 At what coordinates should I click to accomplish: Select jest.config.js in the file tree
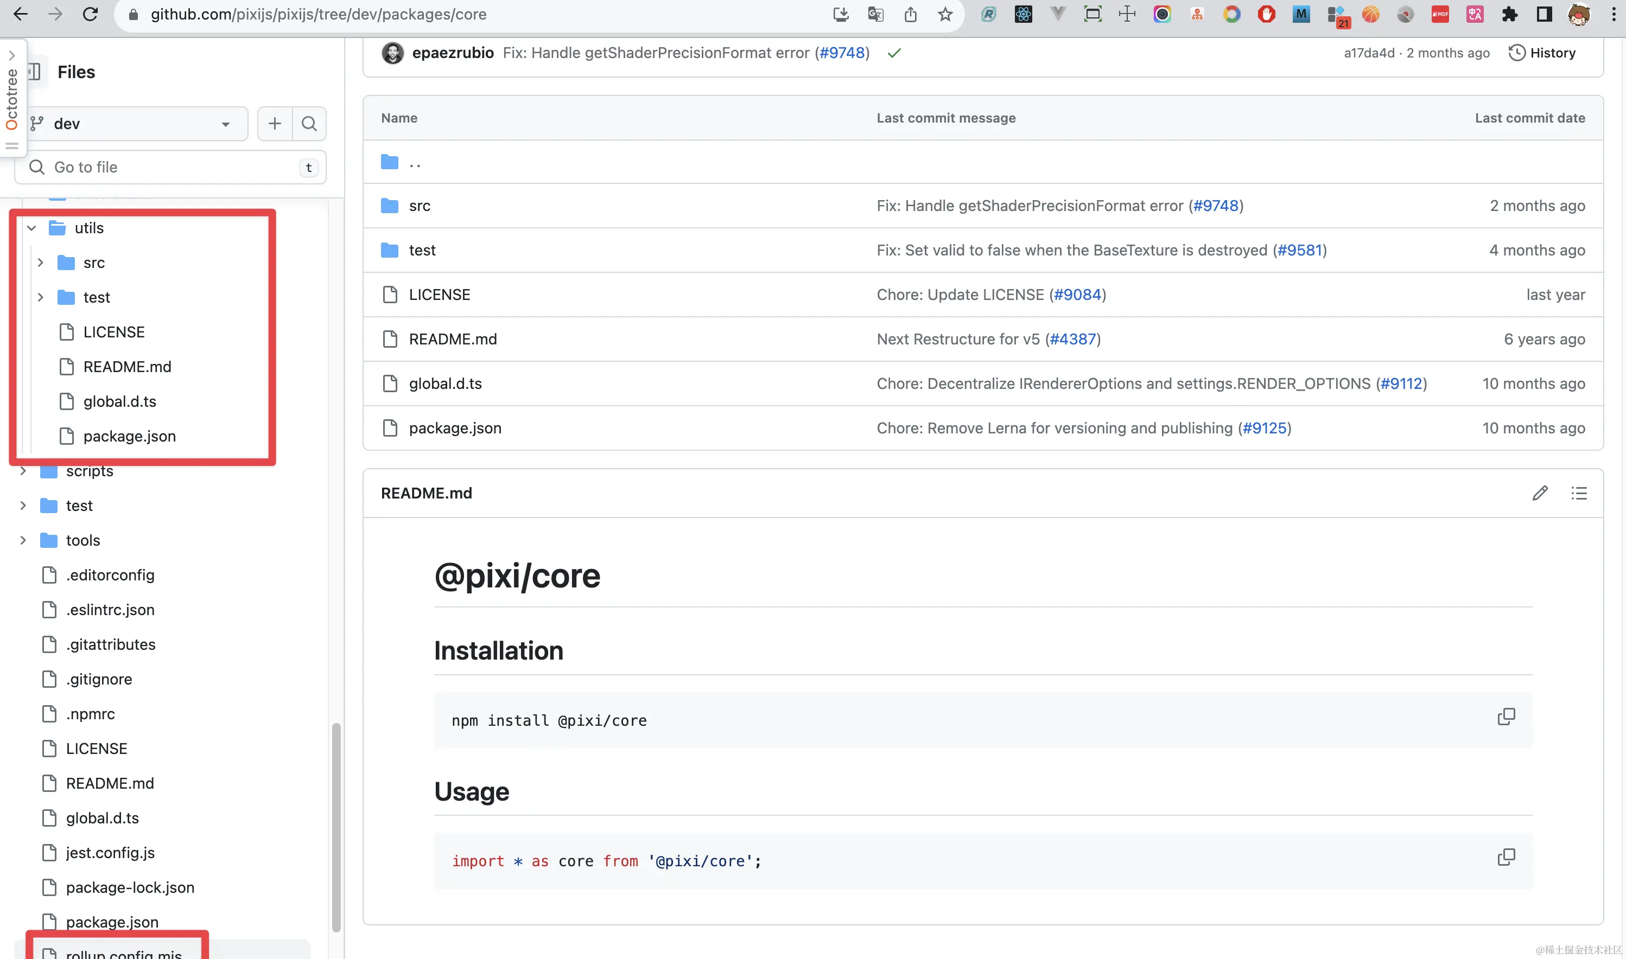tap(111, 853)
